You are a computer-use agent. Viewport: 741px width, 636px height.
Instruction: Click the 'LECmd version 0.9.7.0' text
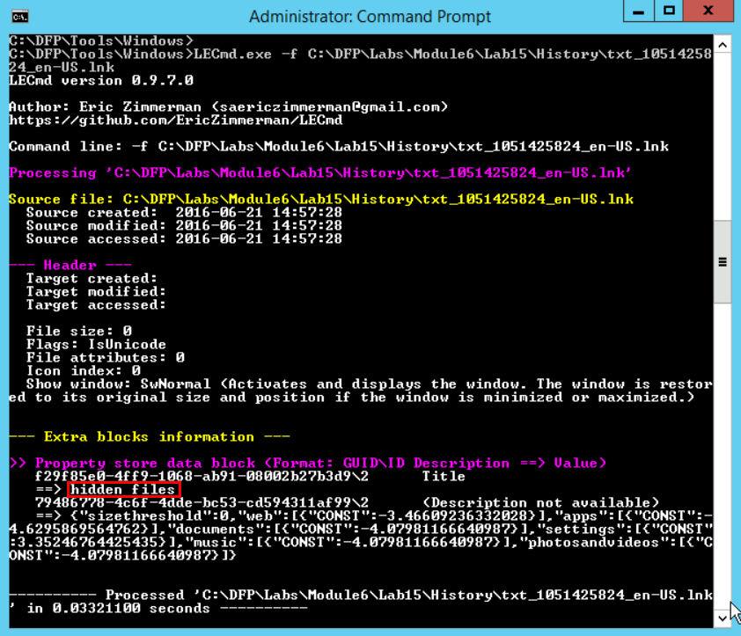(x=66, y=80)
